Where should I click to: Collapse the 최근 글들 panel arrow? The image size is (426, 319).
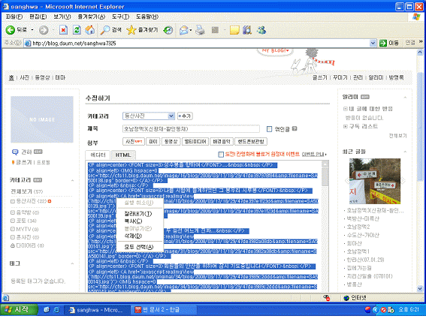405,152
